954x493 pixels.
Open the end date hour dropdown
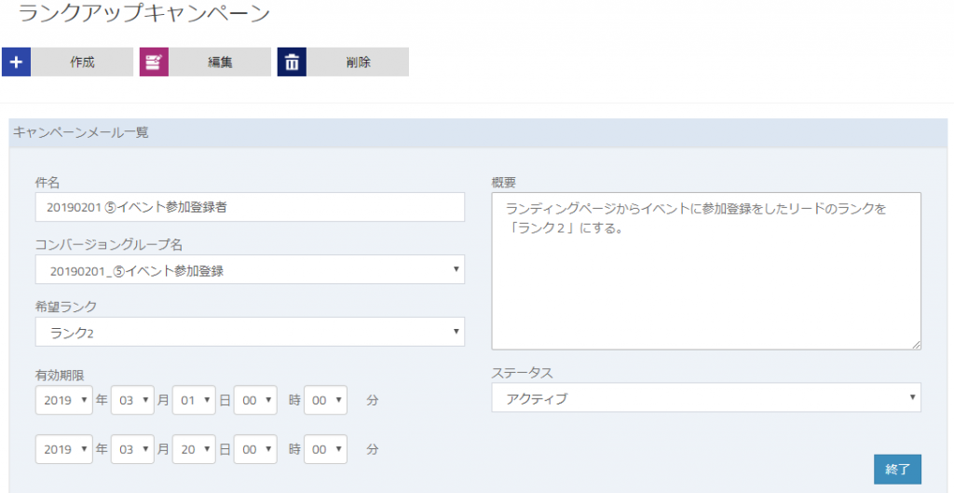[255, 449]
